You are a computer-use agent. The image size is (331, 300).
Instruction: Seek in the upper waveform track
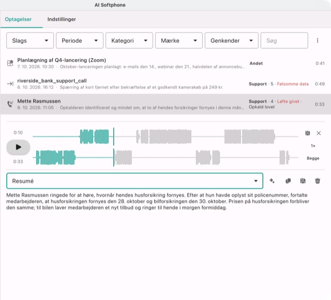[x=165, y=137]
